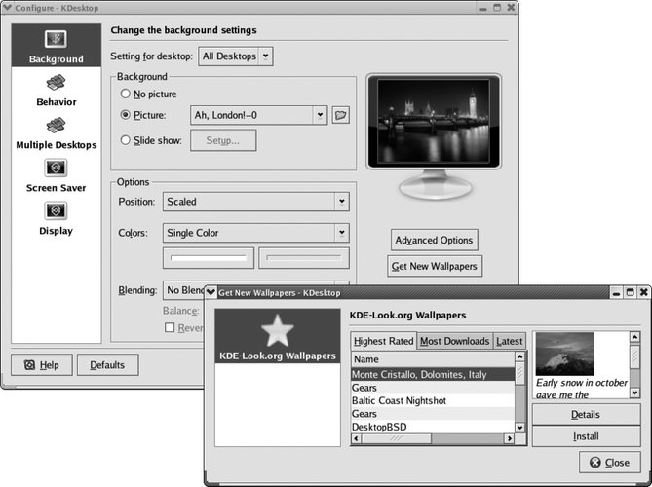Click the Get New Wallpapers button

434,266
